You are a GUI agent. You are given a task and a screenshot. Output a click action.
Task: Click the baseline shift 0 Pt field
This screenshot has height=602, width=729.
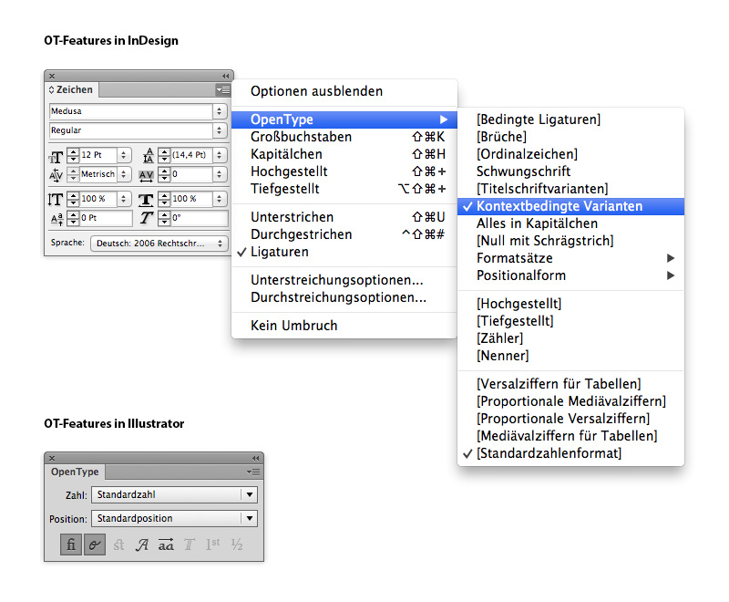(106, 218)
